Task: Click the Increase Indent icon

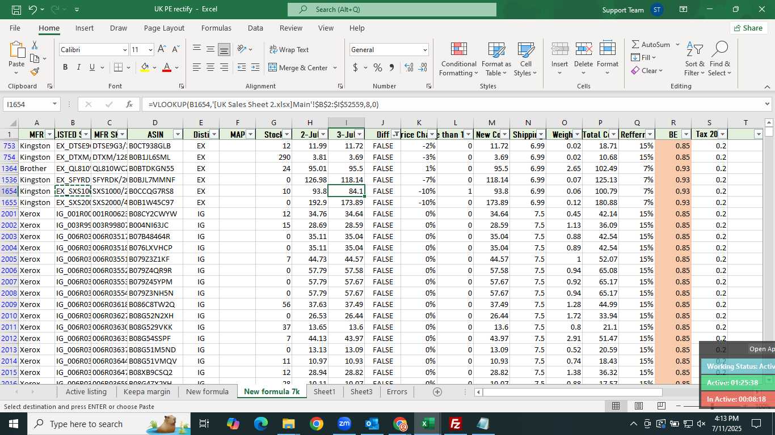Action: [255, 67]
